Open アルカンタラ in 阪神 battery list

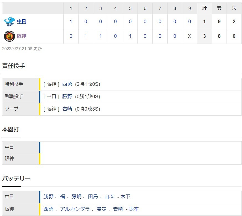tap(75, 209)
